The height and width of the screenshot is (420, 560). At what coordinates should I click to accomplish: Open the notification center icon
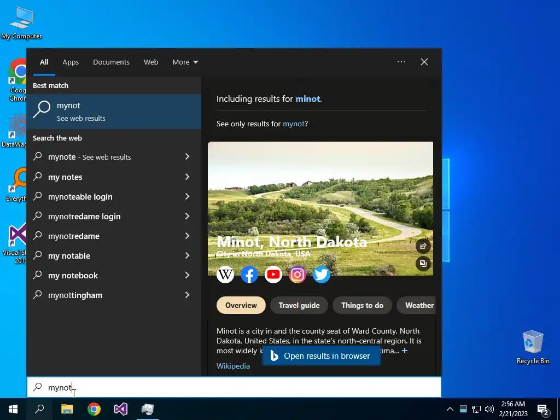543,410
